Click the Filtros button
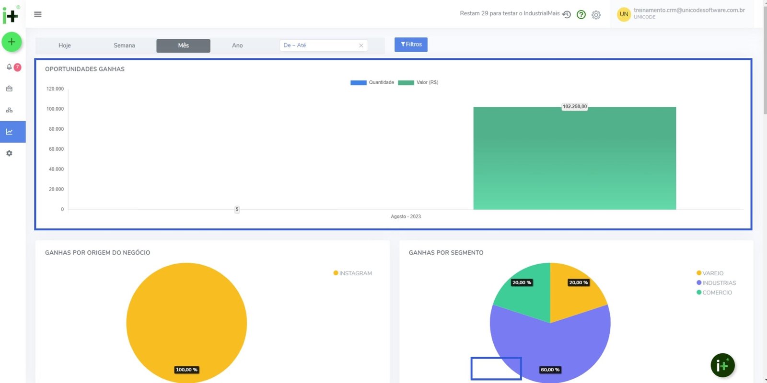767x383 pixels. pos(411,45)
